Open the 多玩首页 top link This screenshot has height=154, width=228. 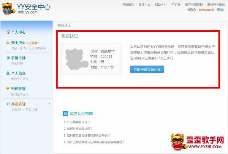click(x=128, y=5)
